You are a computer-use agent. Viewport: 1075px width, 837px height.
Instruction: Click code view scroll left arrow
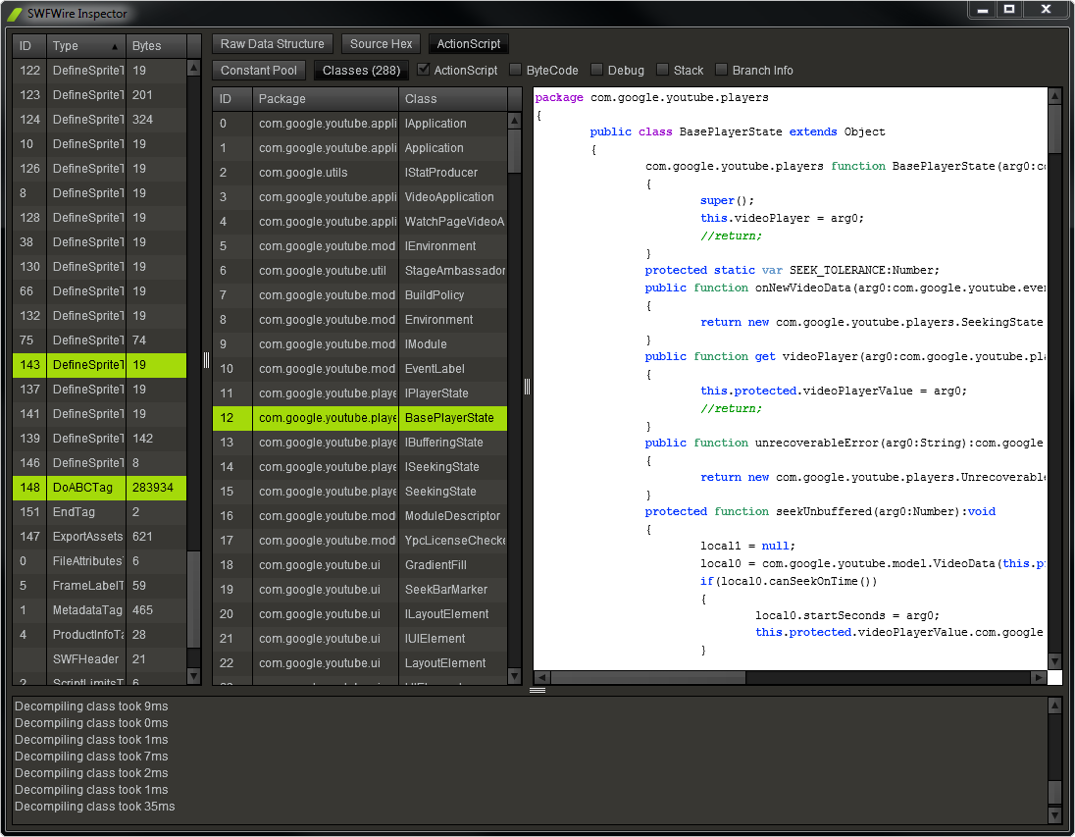542,678
